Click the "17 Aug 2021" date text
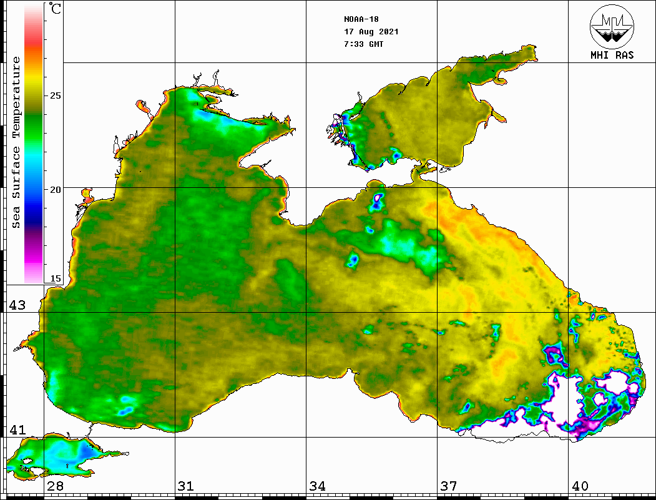 click(x=371, y=31)
